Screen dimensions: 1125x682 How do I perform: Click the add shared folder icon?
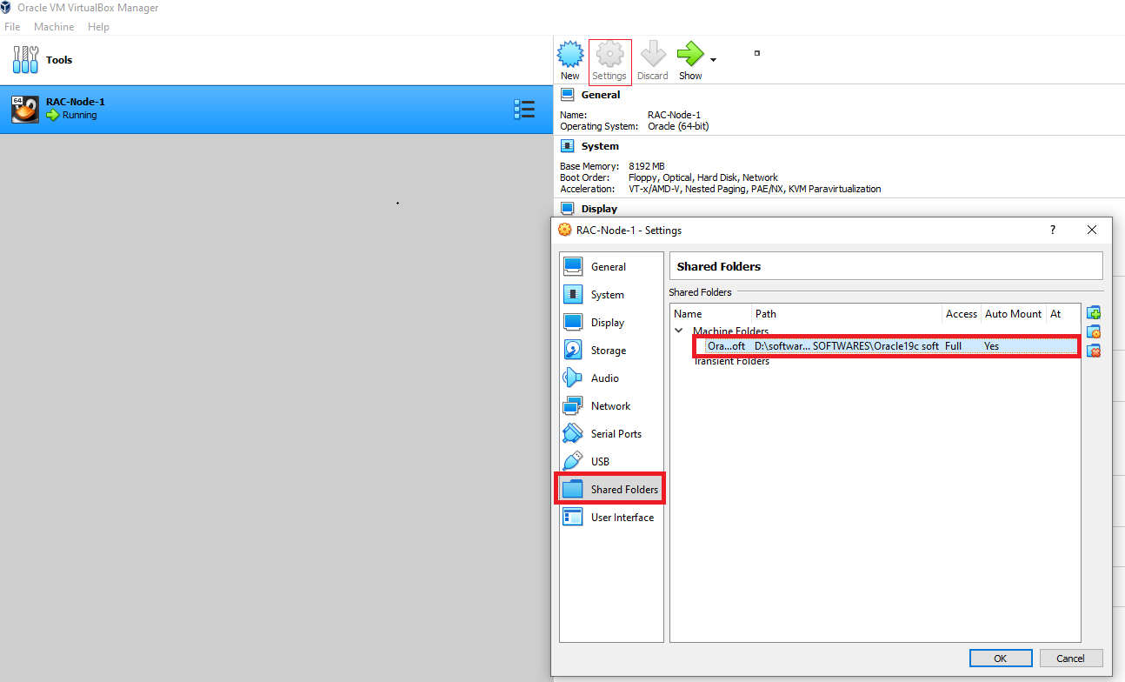pyautogui.click(x=1094, y=313)
